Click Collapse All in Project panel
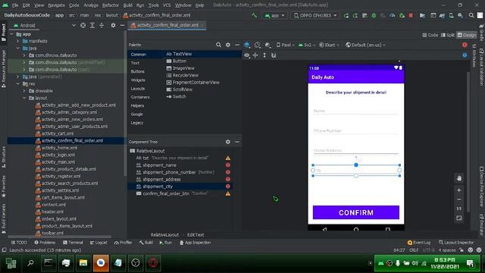Viewport: 485px width, 273px height. click(x=102, y=25)
